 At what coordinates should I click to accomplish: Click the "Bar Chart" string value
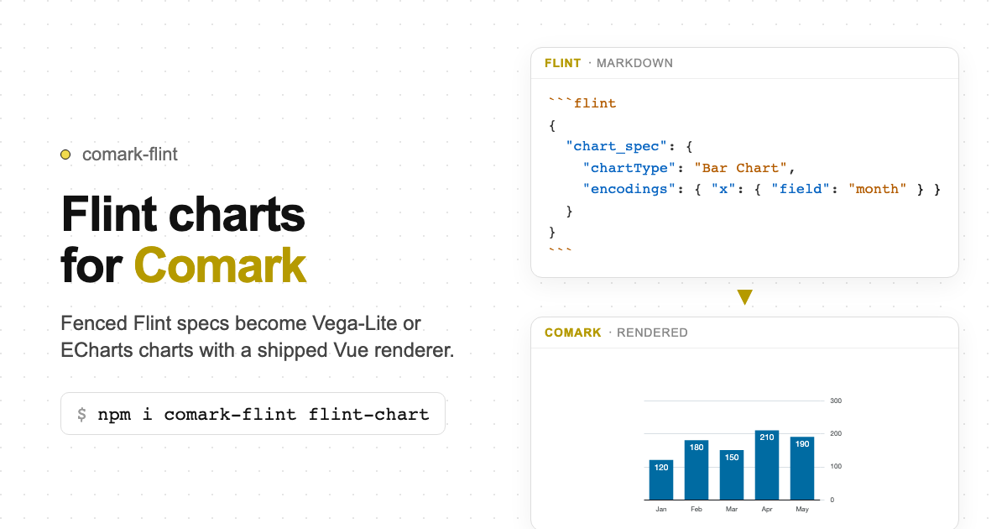coord(741,168)
